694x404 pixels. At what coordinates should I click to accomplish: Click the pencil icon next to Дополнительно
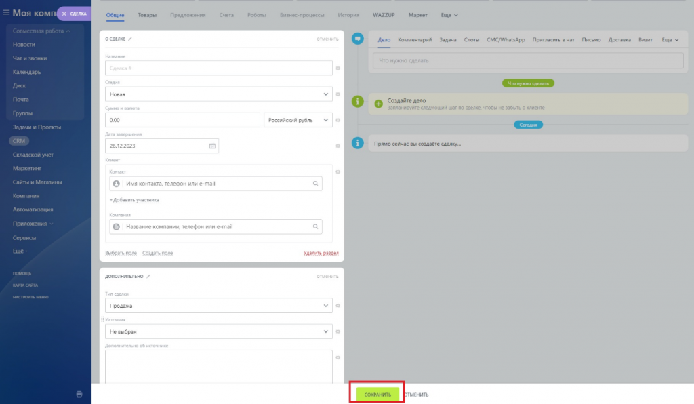(x=149, y=277)
